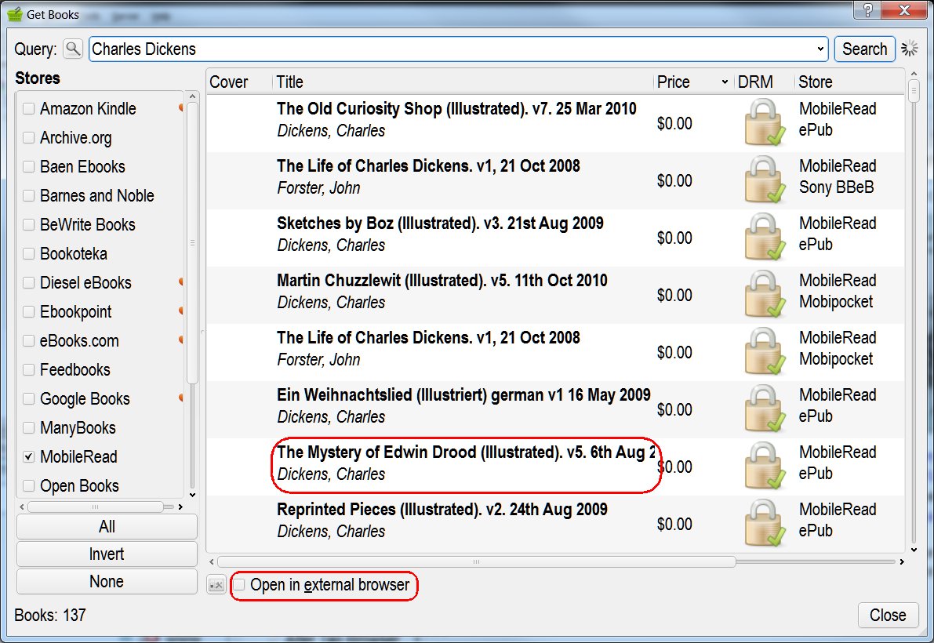Click the DRM lock icon for Reprinted Pieces
Screen dimensions: 934x643
(x=765, y=522)
